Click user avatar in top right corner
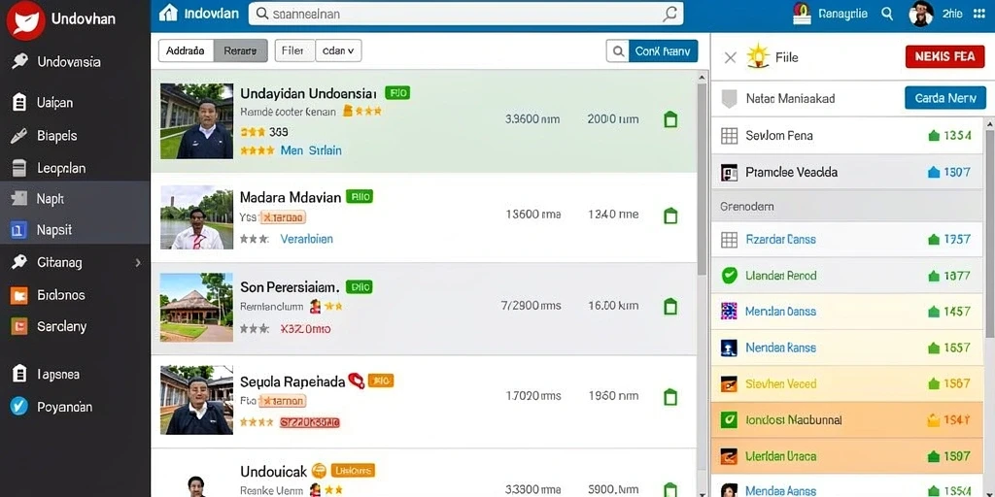The image size is (995, 497). 921,14
